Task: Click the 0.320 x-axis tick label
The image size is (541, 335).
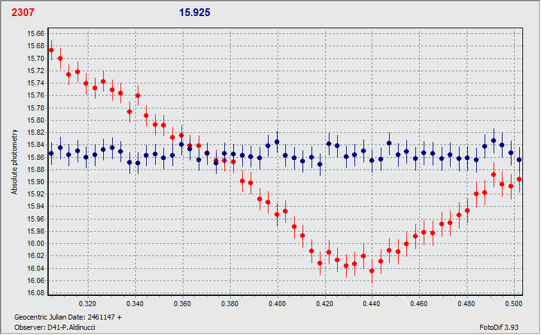Action: point(88,303)
